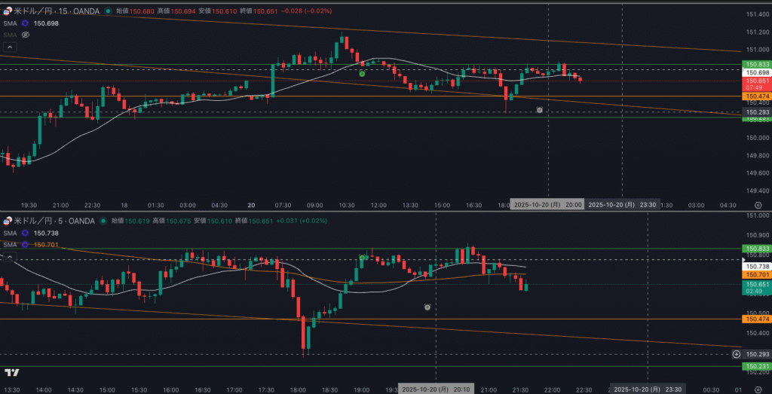Select the SMA 150.738 legend label in lower chart
The width and height of the screenshot is (772, 394).
pyautogui.click(x=9, y=234)
